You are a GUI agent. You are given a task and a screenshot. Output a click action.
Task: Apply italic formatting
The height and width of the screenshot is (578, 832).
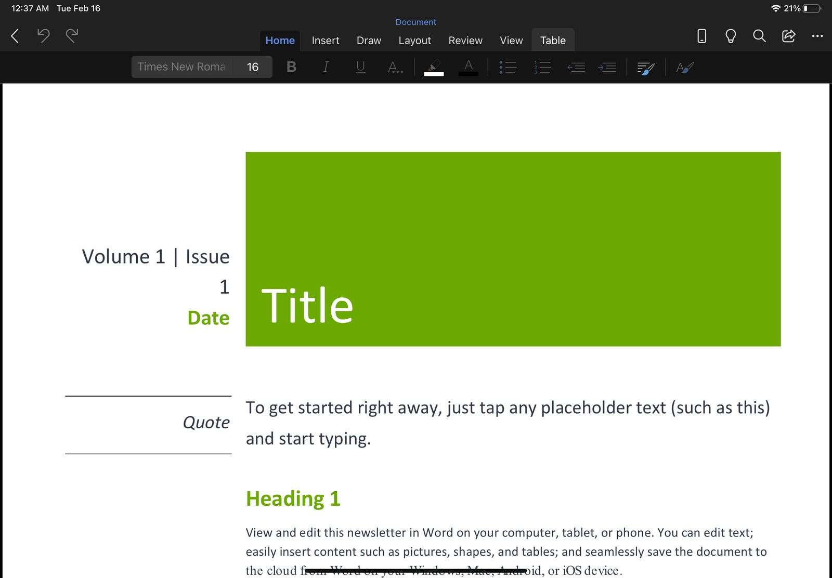click(326, 67)
